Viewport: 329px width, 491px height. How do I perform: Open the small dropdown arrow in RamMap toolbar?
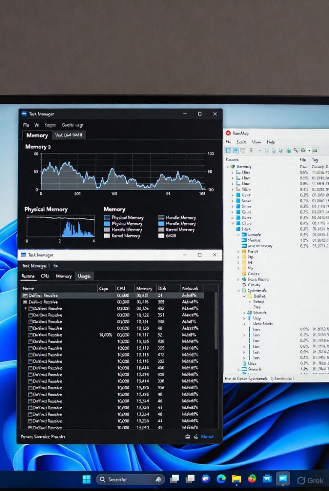point(309,151)
